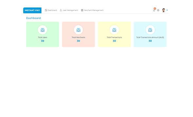Click Total Transactions Amount (AUD) card icon

[x=150, y=30]
